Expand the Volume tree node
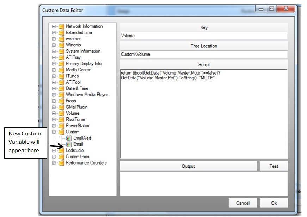The height and width of the screenshot is (217, 307). tap(54, 113)
